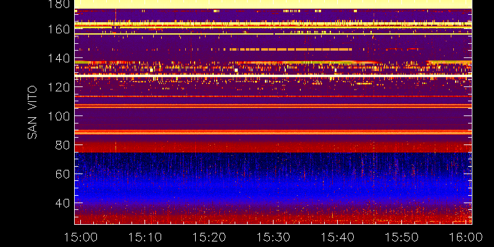Screen dimensions: 494x247
Task: Click the 180 frequency axis label
Action: tap(57, 4)
